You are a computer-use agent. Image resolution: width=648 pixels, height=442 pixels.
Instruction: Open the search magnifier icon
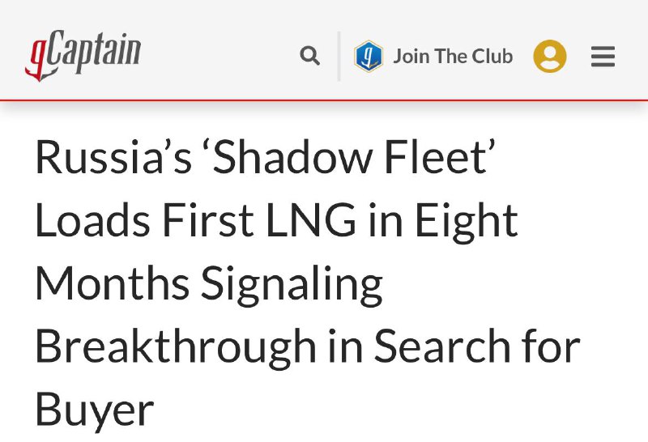point(309,56)
